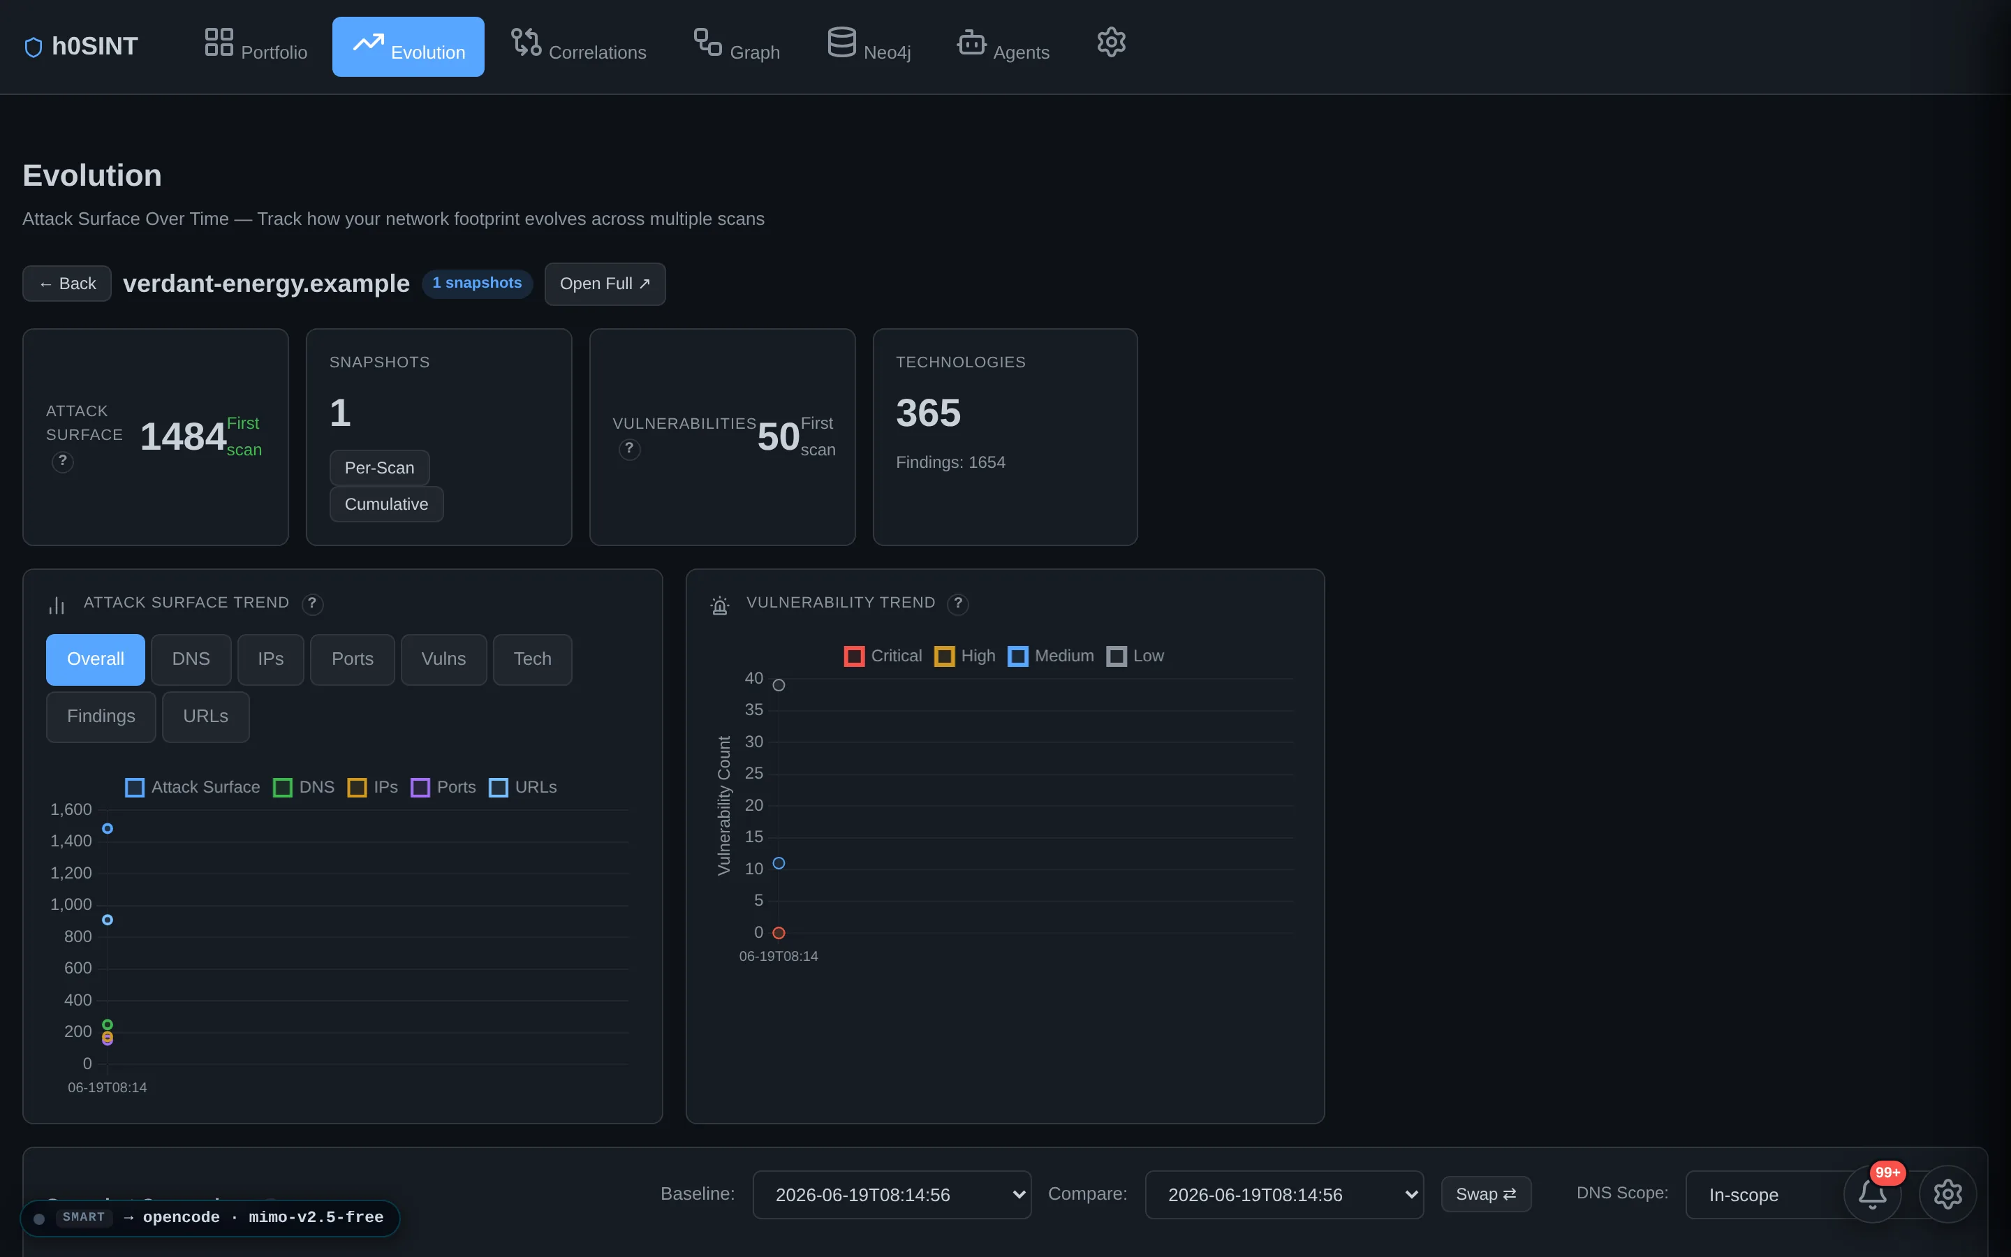Switch snapshots to Cumulative mode
This screenshot has height=1257, width=2011.
point(386,505)
